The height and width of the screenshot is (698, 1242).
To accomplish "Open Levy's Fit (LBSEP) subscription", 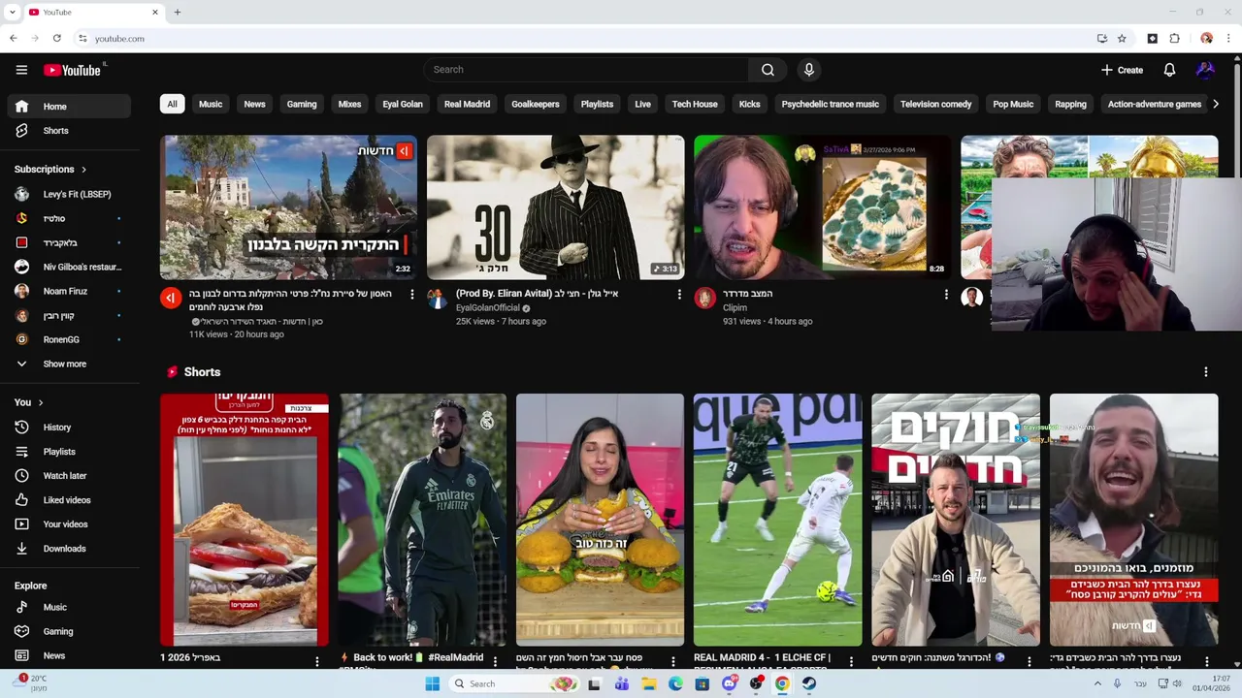I will pyautogui.click(x=69, y=195).
